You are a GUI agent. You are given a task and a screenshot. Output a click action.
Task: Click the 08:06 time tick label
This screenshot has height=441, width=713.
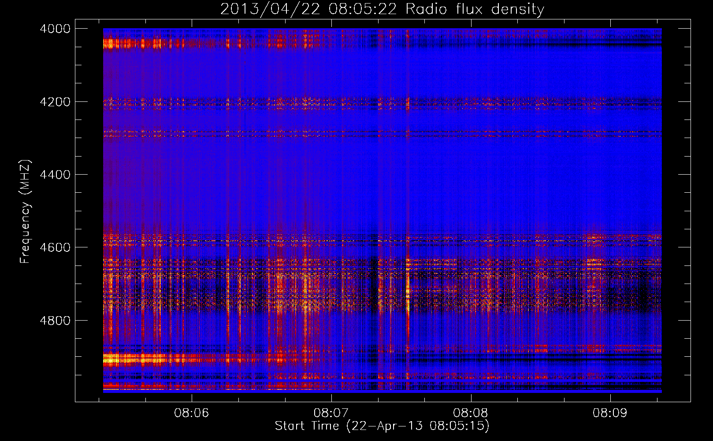click(191, 413)
